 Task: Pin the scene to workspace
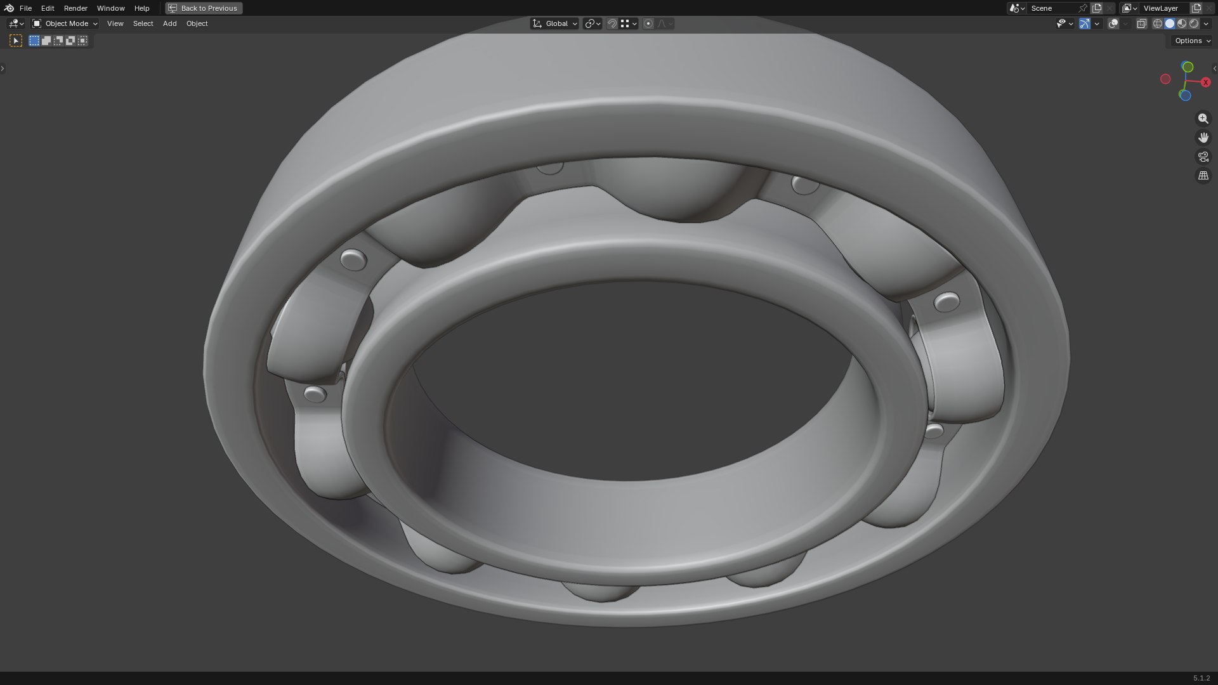pyautogui.click(x=1083, y=8)
